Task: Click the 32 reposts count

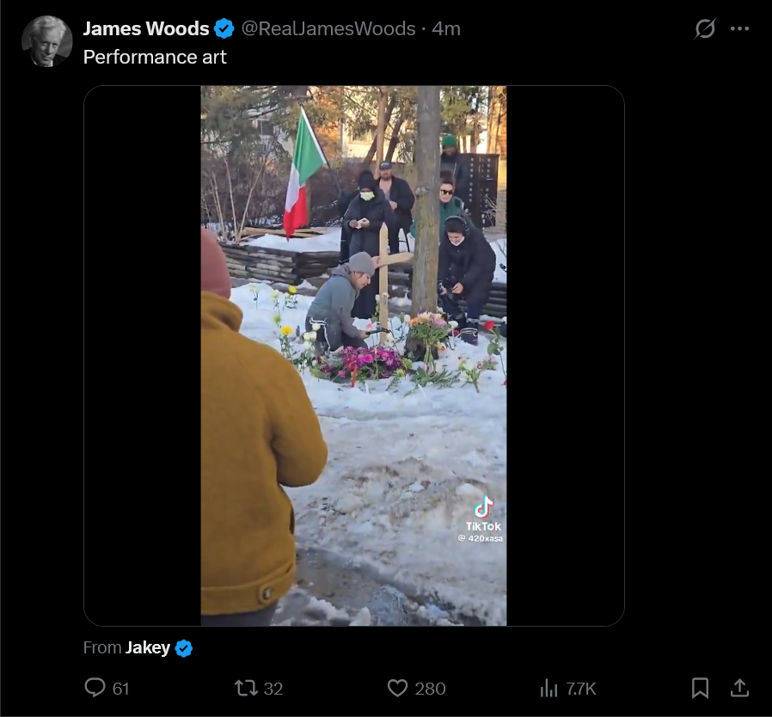Action: (273, 689)
